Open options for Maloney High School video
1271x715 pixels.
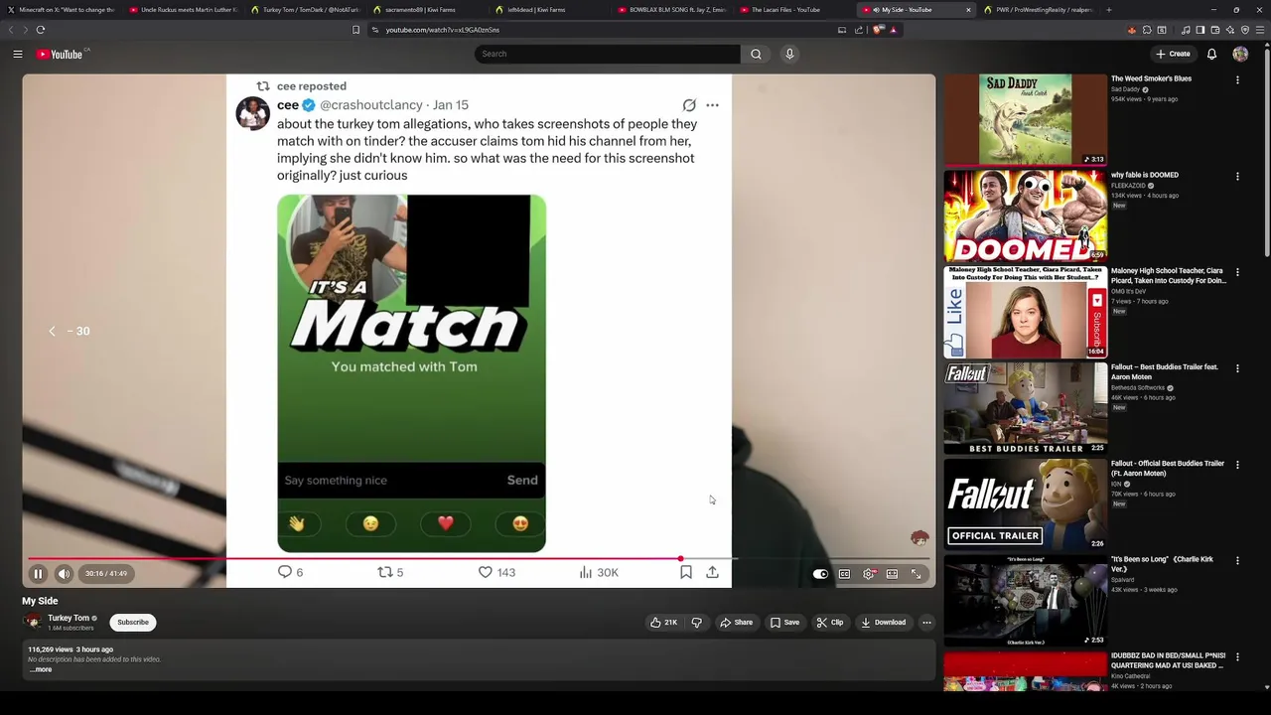(1237, 272)
